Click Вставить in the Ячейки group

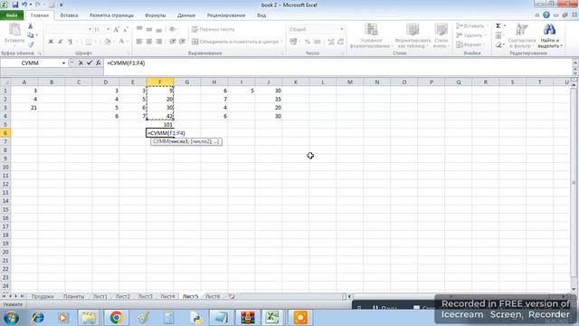[470, 26]
